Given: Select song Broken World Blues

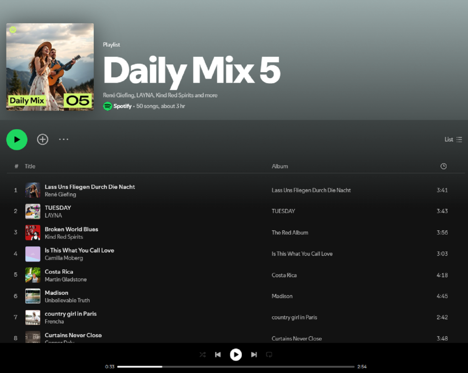Looking at the screenshot, I should click(x=71, y=229).
